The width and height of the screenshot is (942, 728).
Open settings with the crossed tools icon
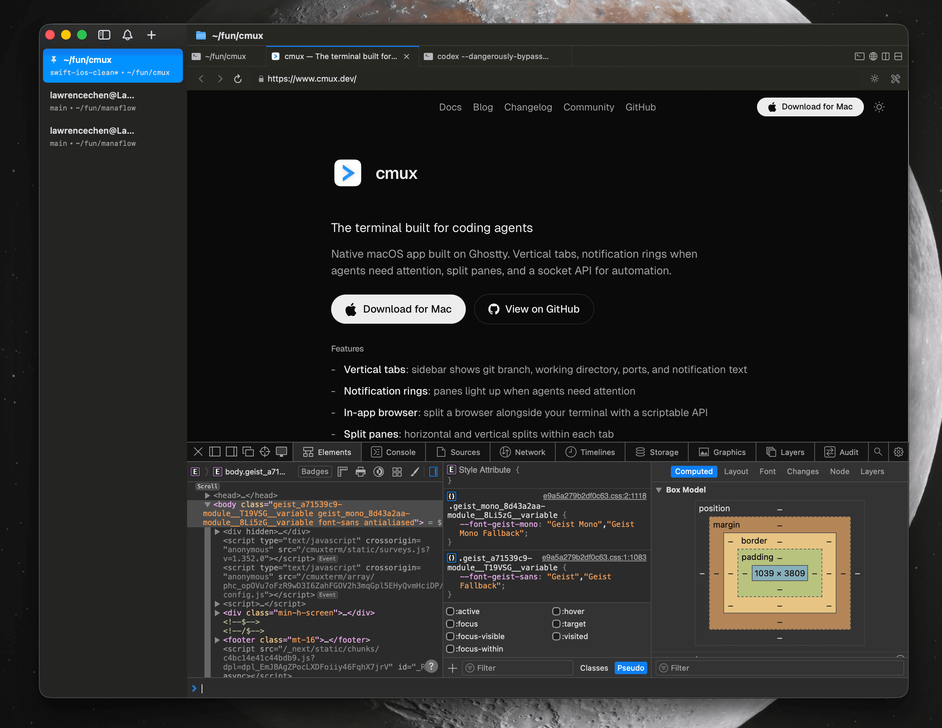click(x=895, y=78)
